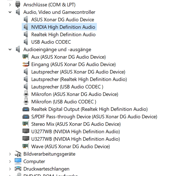Image resolution: width=176 pixels, height=176 pixels.
Task: Select 'Lautsprecher (ASUS Xonar DG Audio Device)'
Action: 78,72
